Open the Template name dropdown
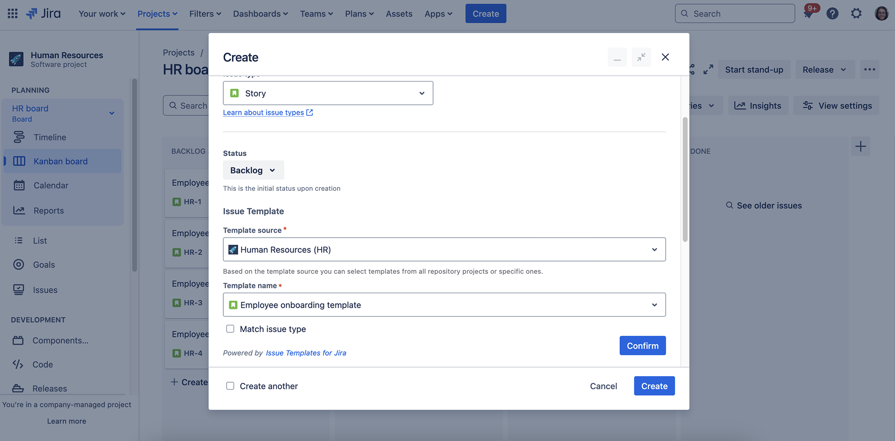This screenshot has width=895, height=441. 444,304
